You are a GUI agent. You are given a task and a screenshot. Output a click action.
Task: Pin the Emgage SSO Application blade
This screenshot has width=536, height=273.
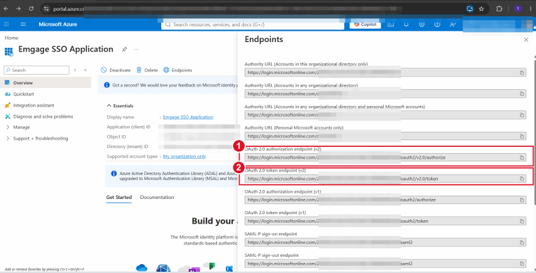tap(125, 50)
